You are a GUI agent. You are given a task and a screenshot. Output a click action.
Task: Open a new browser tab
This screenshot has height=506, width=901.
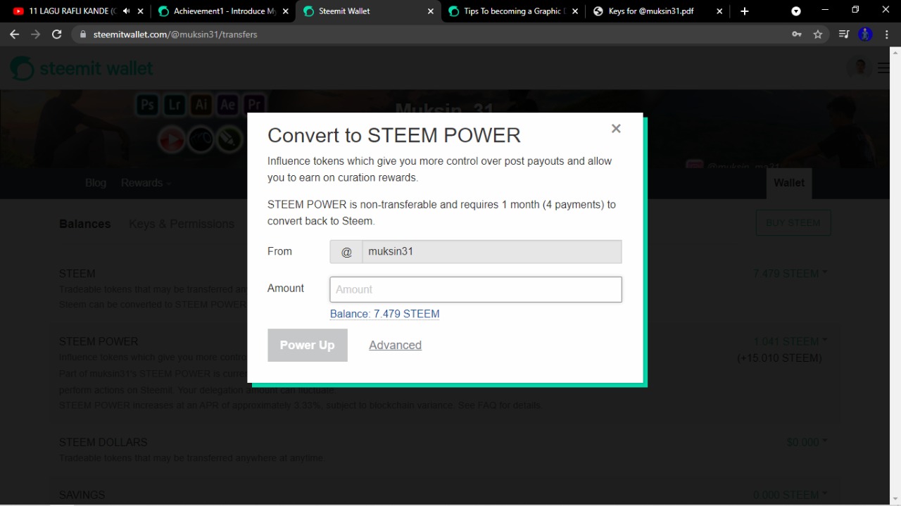(745, 11)
